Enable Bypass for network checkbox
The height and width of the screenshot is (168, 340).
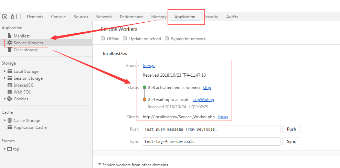coord(167,38)
